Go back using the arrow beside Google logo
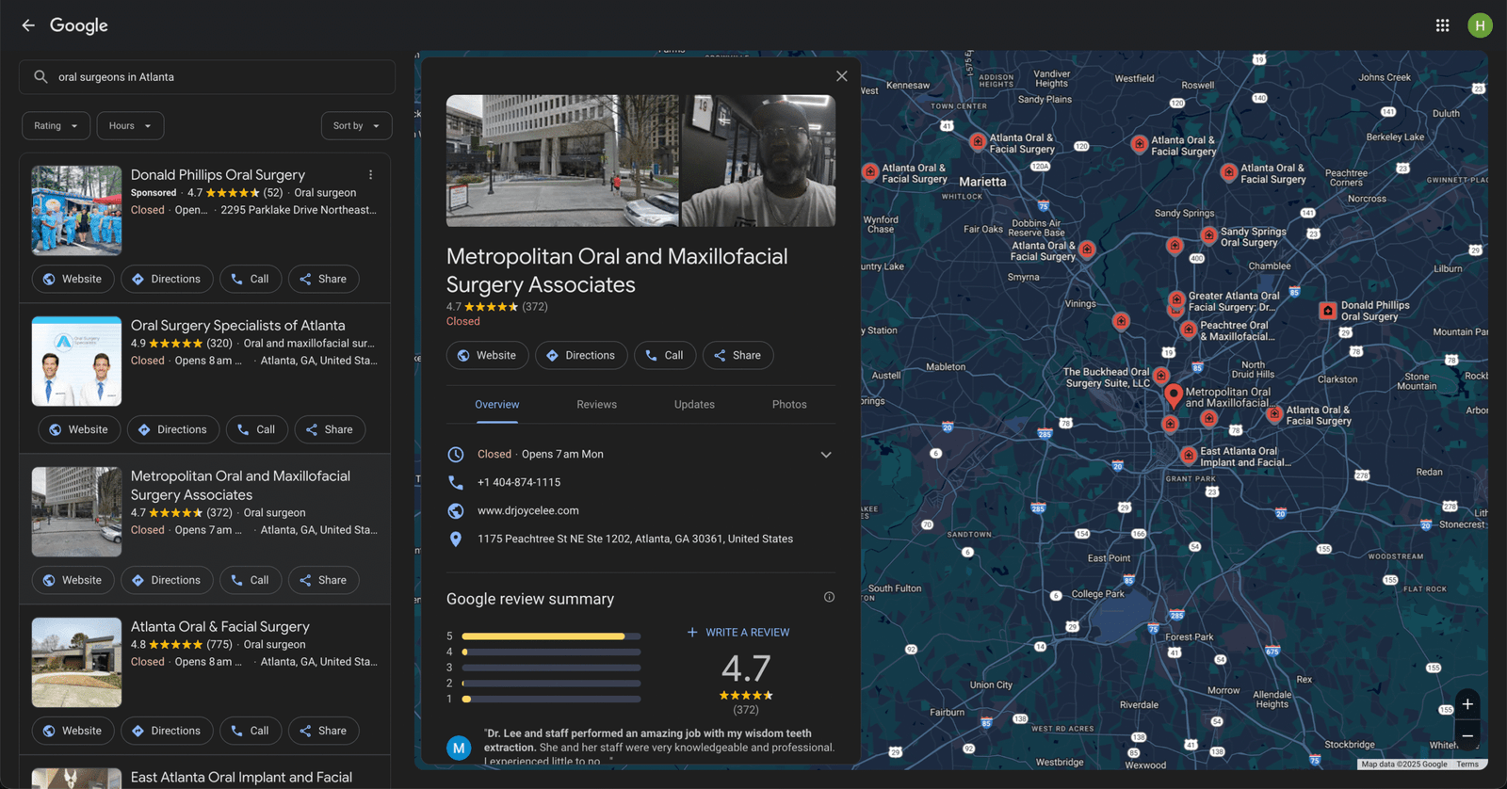 click(x=28, y=25)
